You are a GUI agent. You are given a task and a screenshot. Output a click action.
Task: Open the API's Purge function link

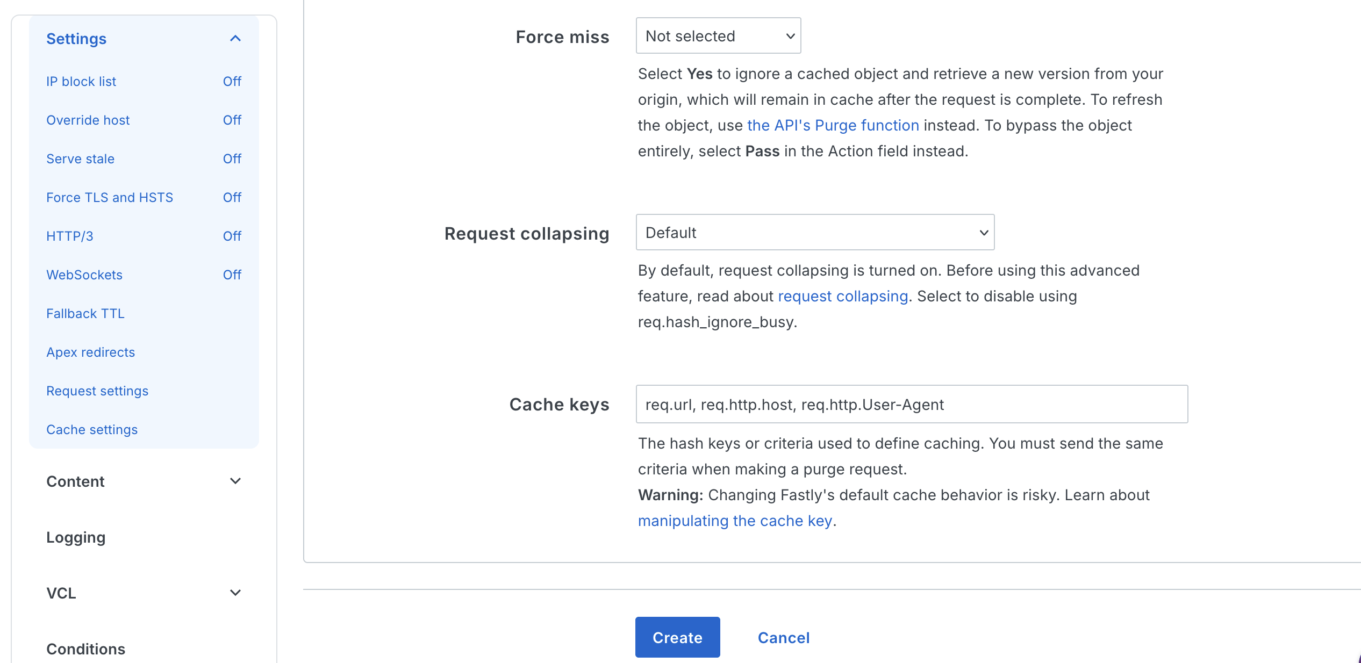(x=833, y=125)
